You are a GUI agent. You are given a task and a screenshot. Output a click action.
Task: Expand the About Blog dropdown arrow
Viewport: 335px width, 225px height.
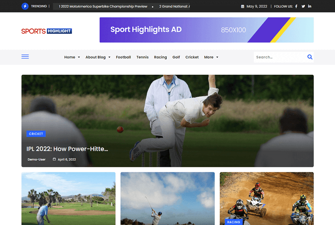109,57
